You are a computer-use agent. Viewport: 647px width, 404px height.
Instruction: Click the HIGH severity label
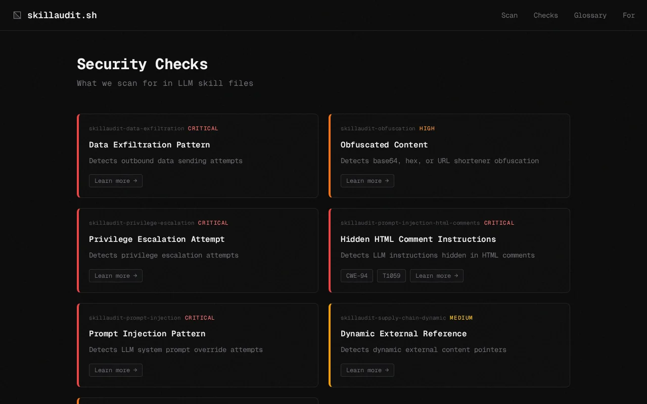(427, 128)
